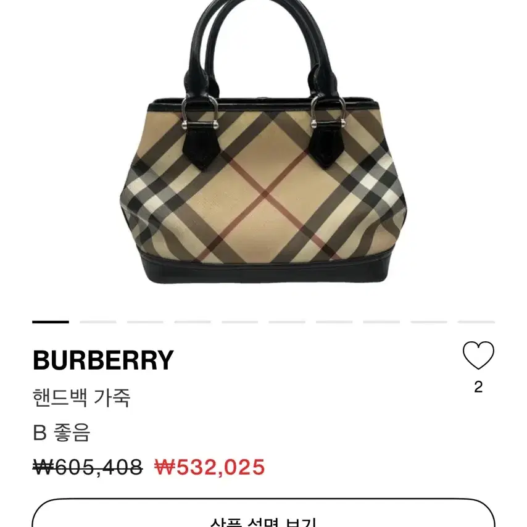The height and width of the screenshot is (527, 527).
Task: Open the Burberry handbag product photo
Action: (263, 141)
